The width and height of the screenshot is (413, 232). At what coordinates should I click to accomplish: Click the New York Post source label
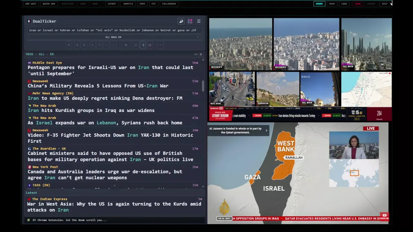45,167
